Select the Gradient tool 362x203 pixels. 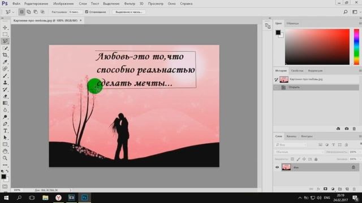[5, 103]
